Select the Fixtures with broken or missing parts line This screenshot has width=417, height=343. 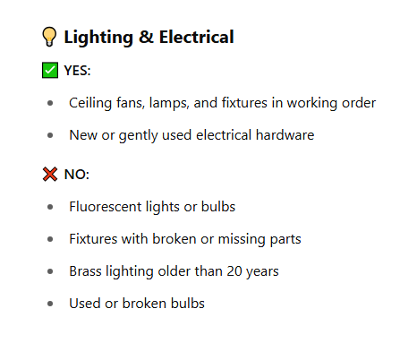(185, 239)
